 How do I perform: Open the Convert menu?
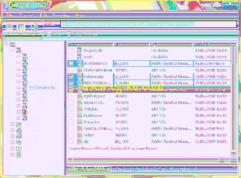(x=26, y=15)
